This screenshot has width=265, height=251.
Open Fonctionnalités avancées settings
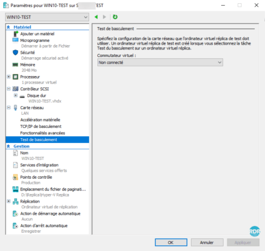coord(43,133)
